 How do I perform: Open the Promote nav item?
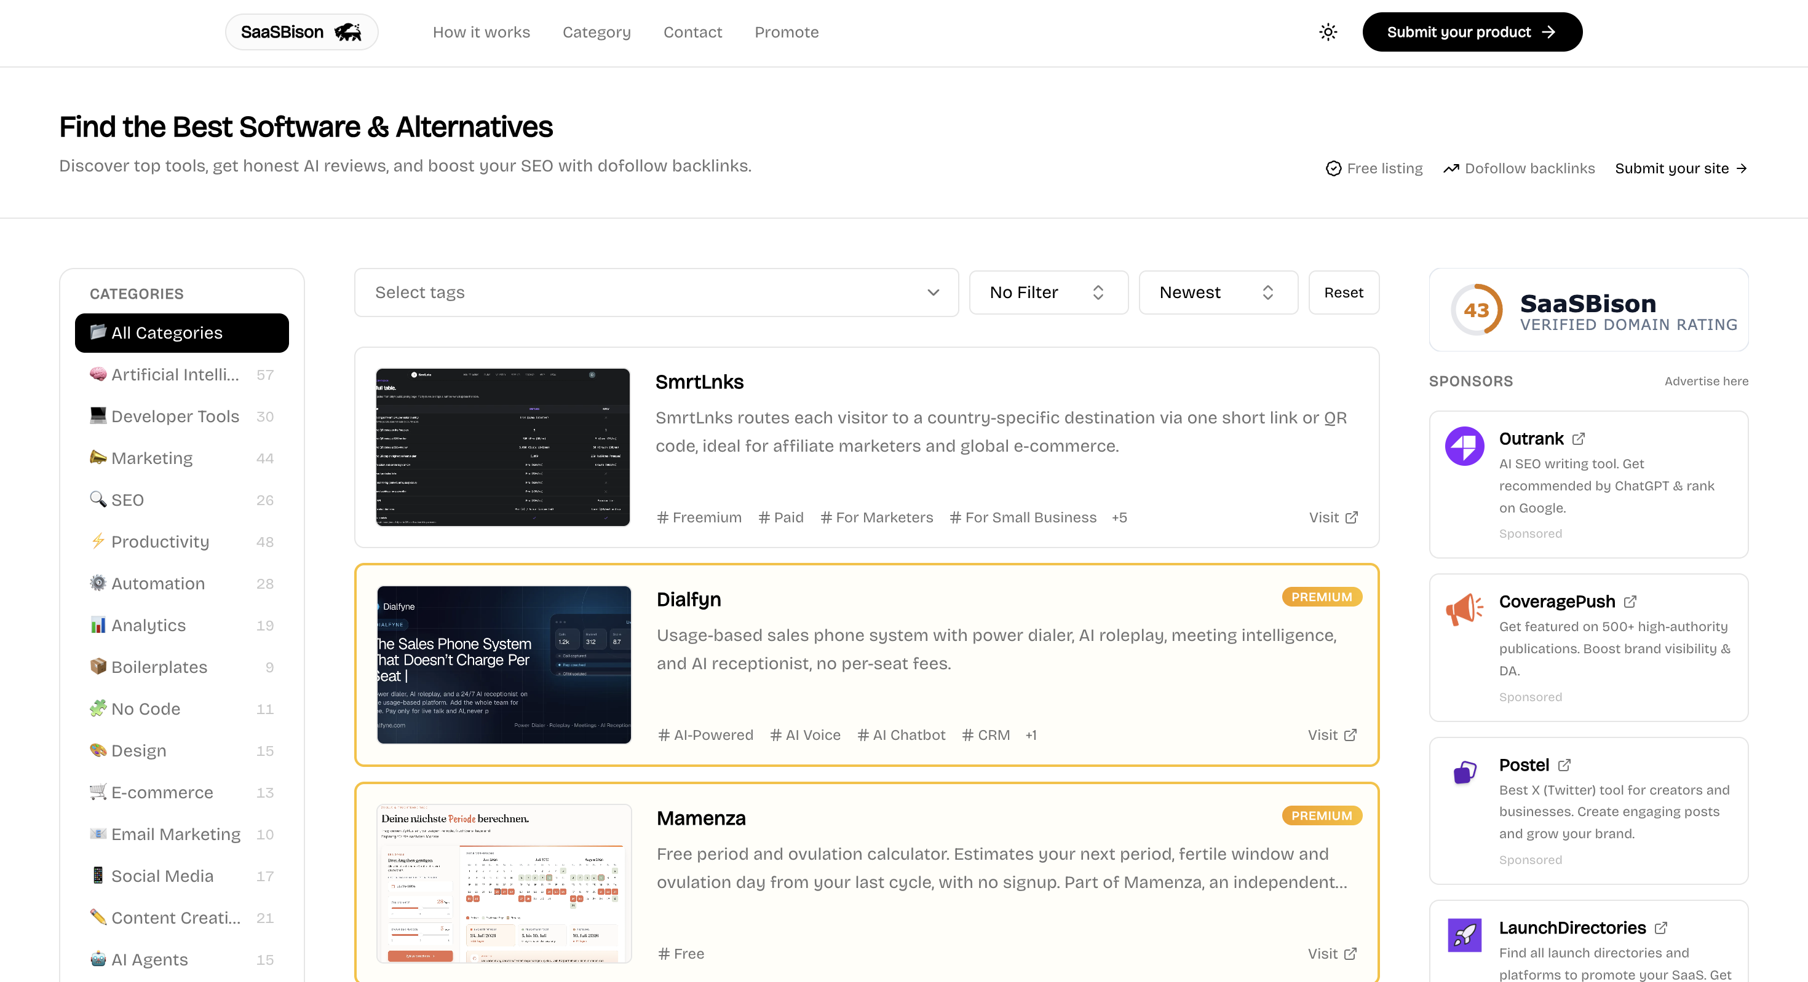coord(787,33)
